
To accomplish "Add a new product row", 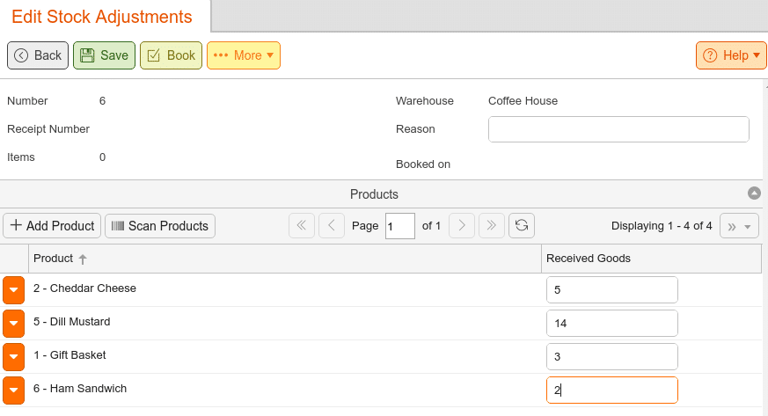I will (x=52, y=226).
